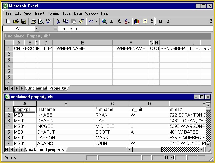The width and height of the screenshot is (215, 163).
Task: Open the Tools menu
Action: point(67,13)
